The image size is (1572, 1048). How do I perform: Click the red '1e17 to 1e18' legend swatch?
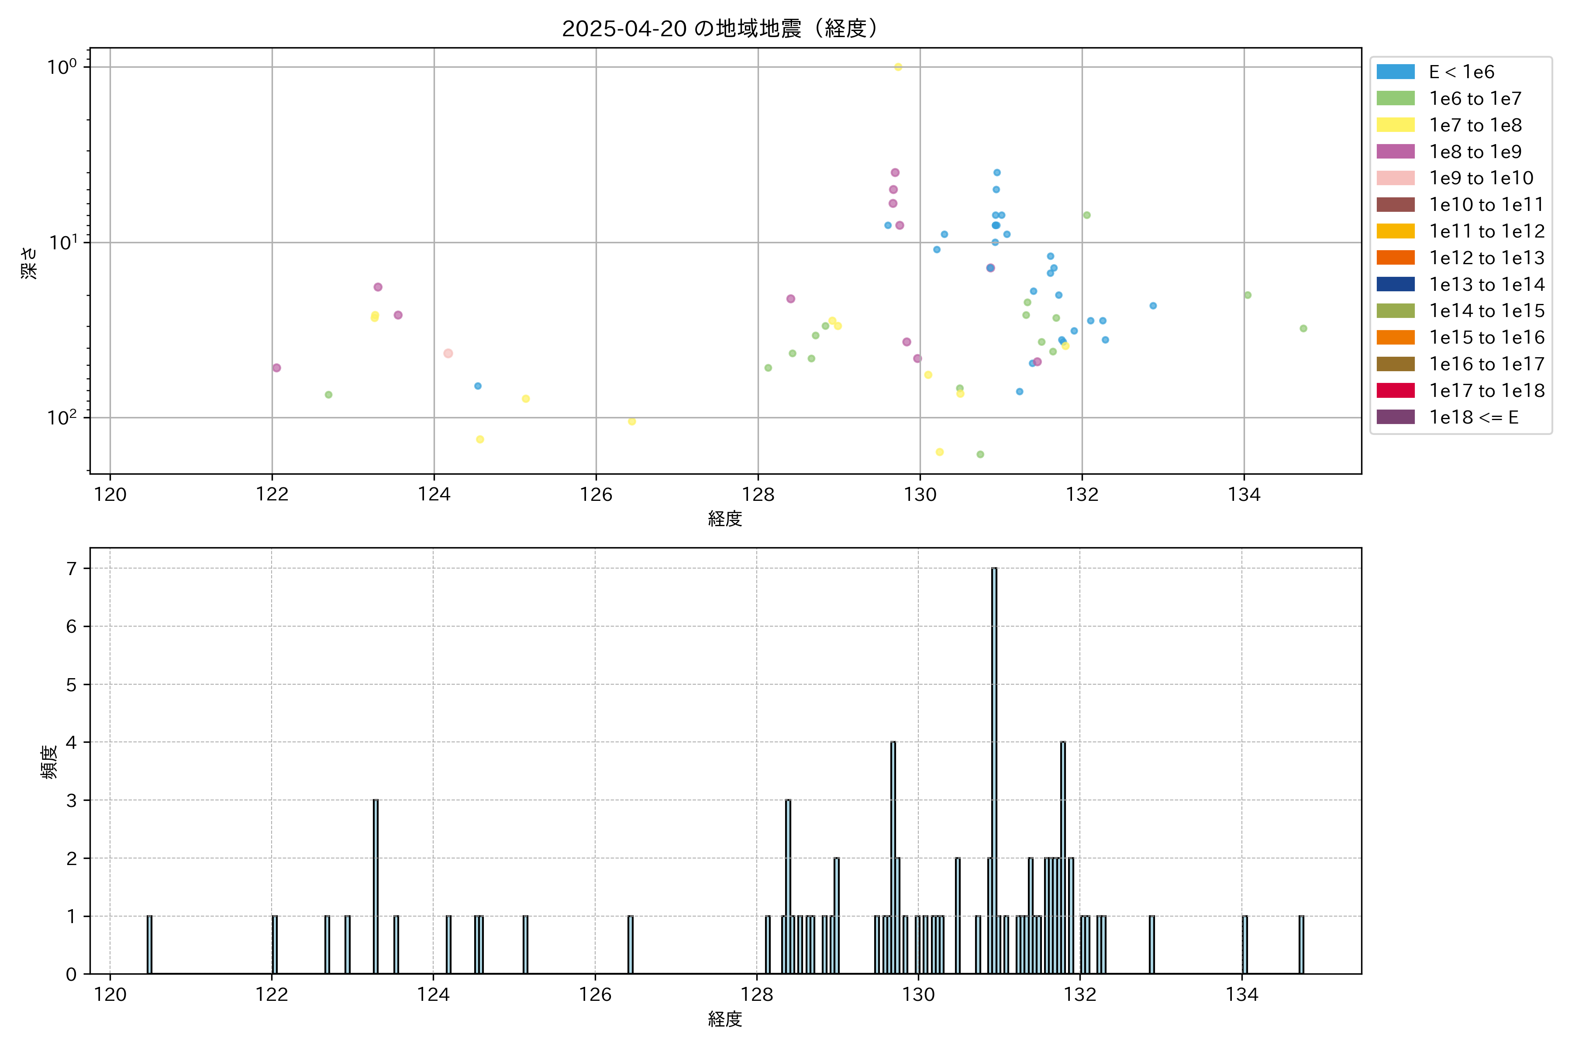(1396, 390)
